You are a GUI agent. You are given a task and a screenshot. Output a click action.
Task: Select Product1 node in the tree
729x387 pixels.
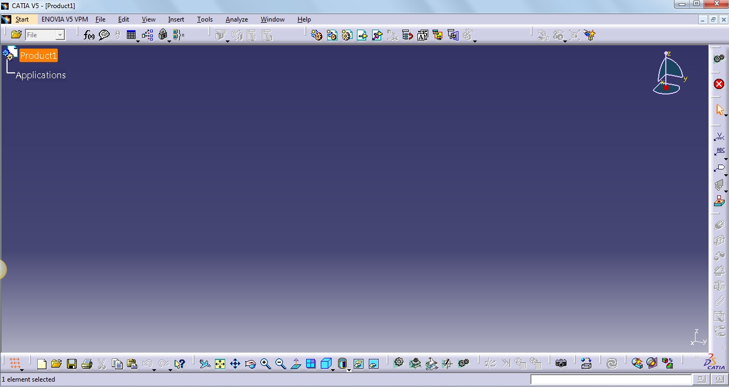38,56
